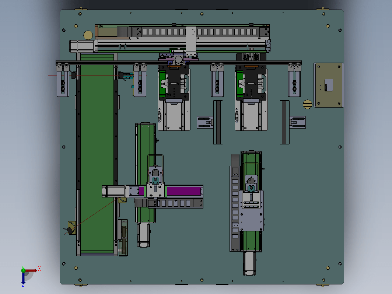This screenshot has width=392, height=294.
Task: Click the yellow slotted screw head near tan plate
Action: point(307,104)
